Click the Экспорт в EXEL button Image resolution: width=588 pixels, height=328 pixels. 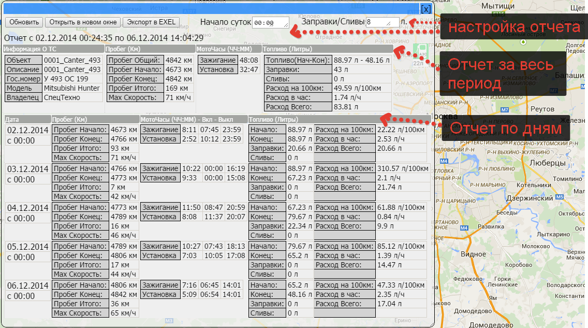coord(151,22)
